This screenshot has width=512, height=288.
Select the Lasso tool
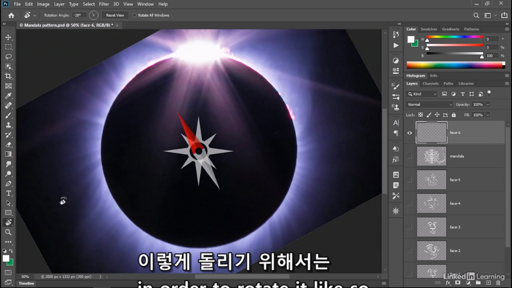point(8,56)
